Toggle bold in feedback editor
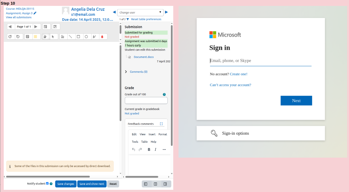This screenshot has height=192, width=349. pos(149,149)
